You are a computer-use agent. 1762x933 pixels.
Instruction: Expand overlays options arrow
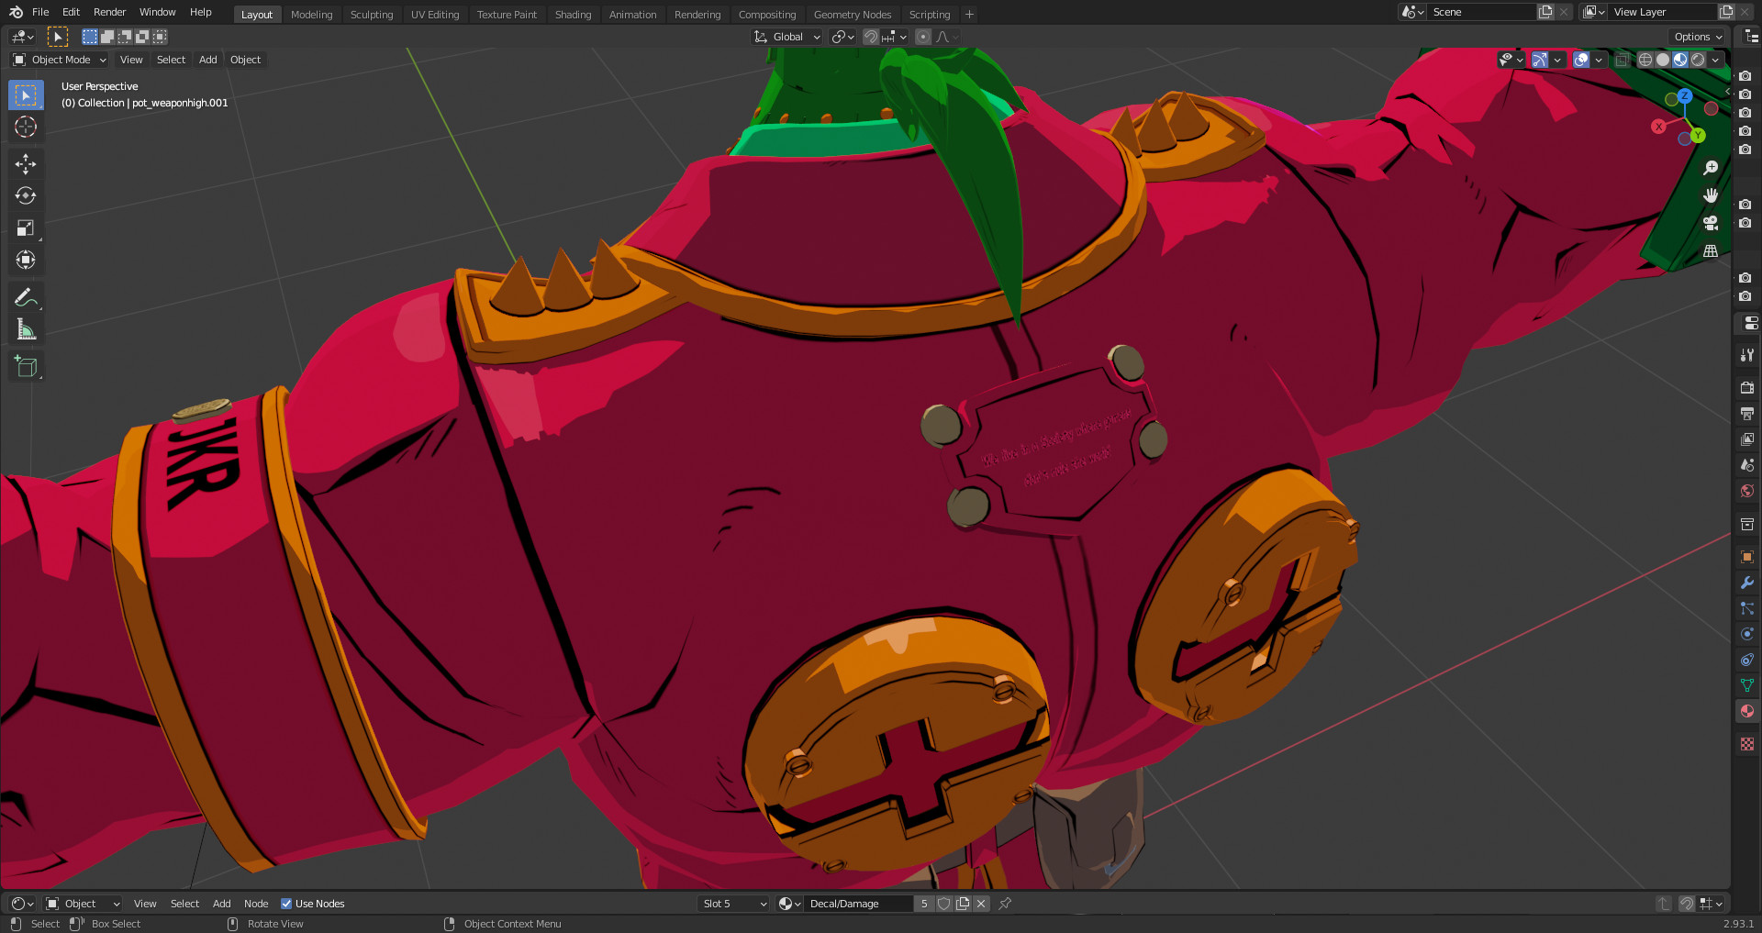[1599, 60]
